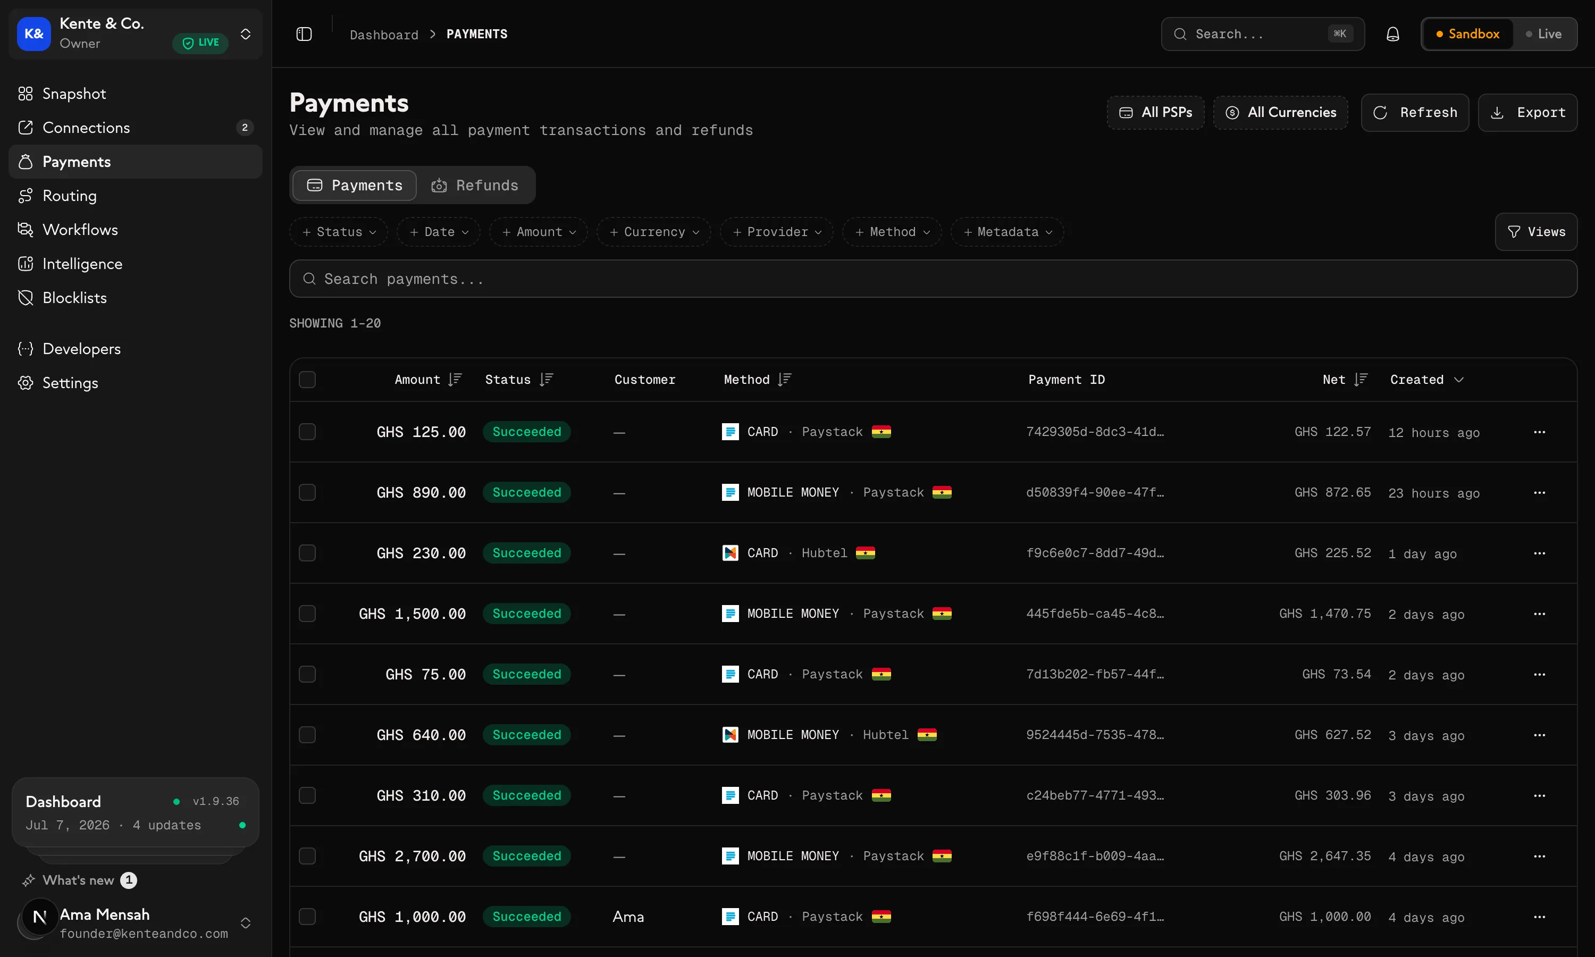
Task: Open row actions for GHS 125.00 payment
Action: coord(1540,432)
